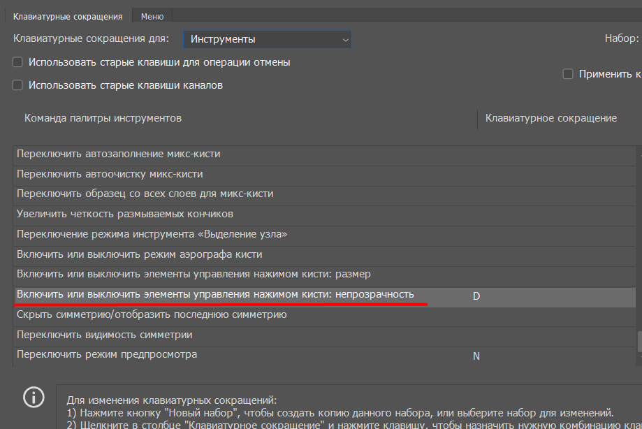Click the Команда палитры инструментов column header

[103, 118]
